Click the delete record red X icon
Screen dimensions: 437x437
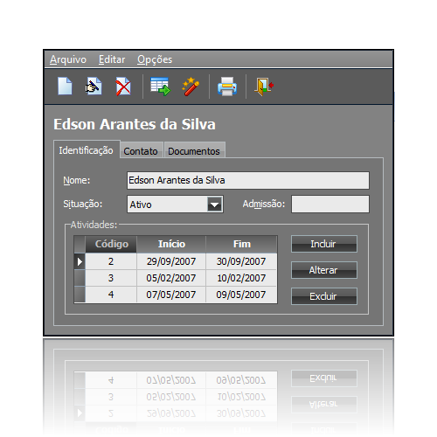[123, 86]
